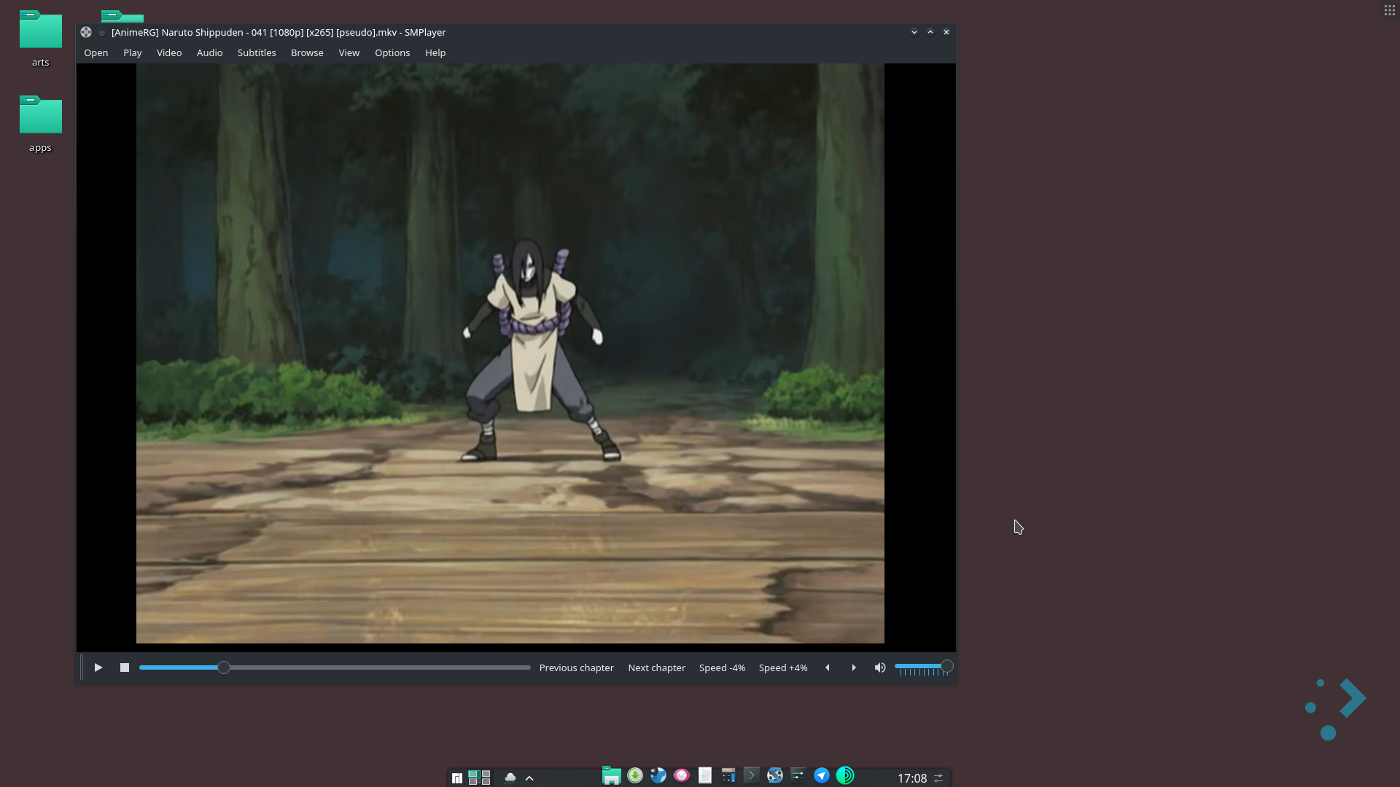Open system settings sliders icon in taskbar

pyautogui.click(x=798, y=776)
